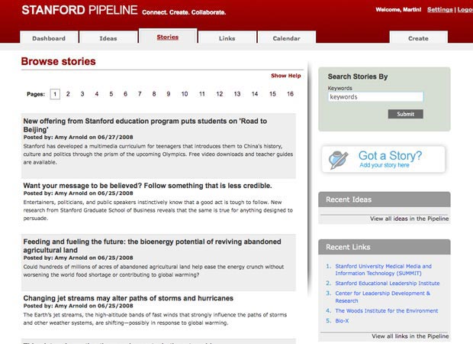
Task: Open the Create tab
Action: [x=418, y=37]
